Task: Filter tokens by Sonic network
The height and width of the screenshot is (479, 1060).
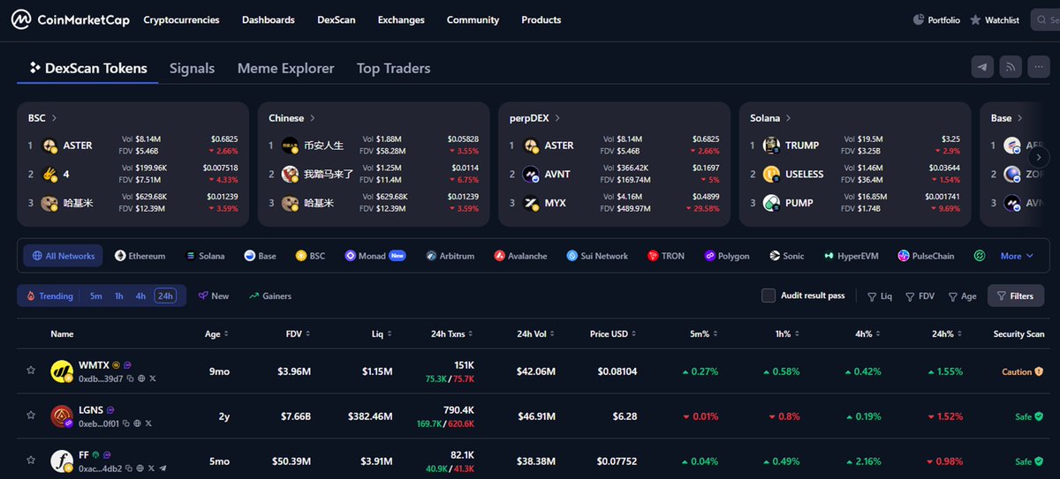Action: pos(786,256)
